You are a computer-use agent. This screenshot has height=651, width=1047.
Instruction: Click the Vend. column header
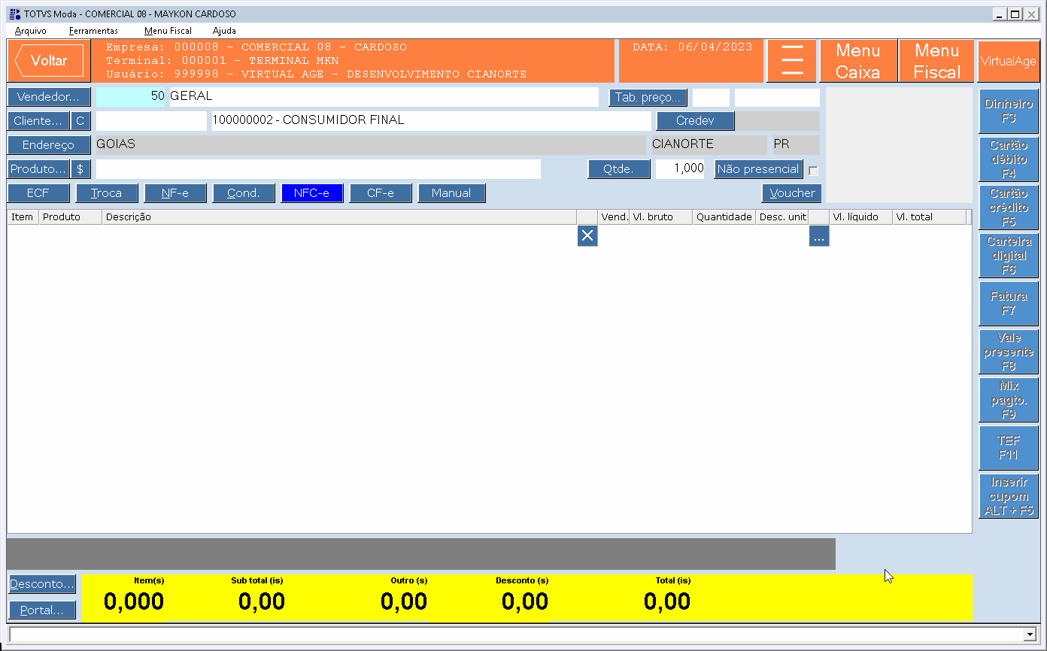615,216
